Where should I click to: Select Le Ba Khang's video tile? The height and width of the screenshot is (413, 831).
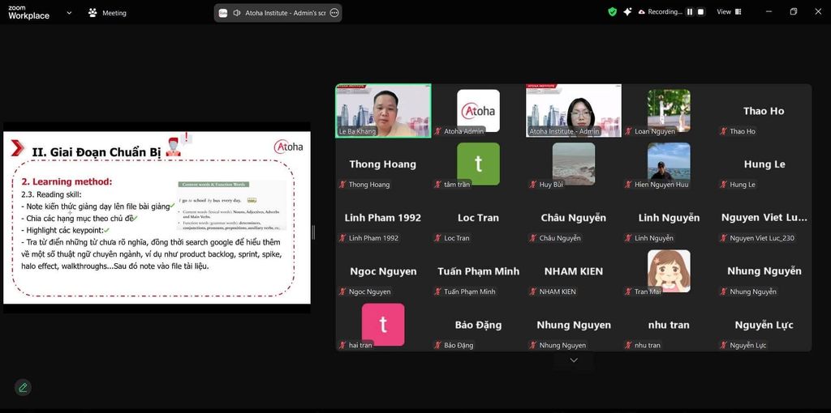pos(383,110)
